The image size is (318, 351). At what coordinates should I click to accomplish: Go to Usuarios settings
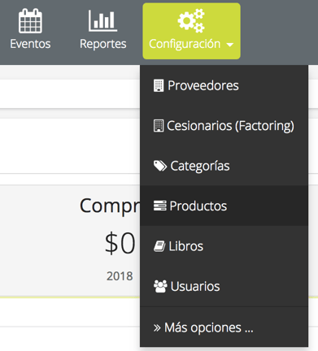click(224, 286)
